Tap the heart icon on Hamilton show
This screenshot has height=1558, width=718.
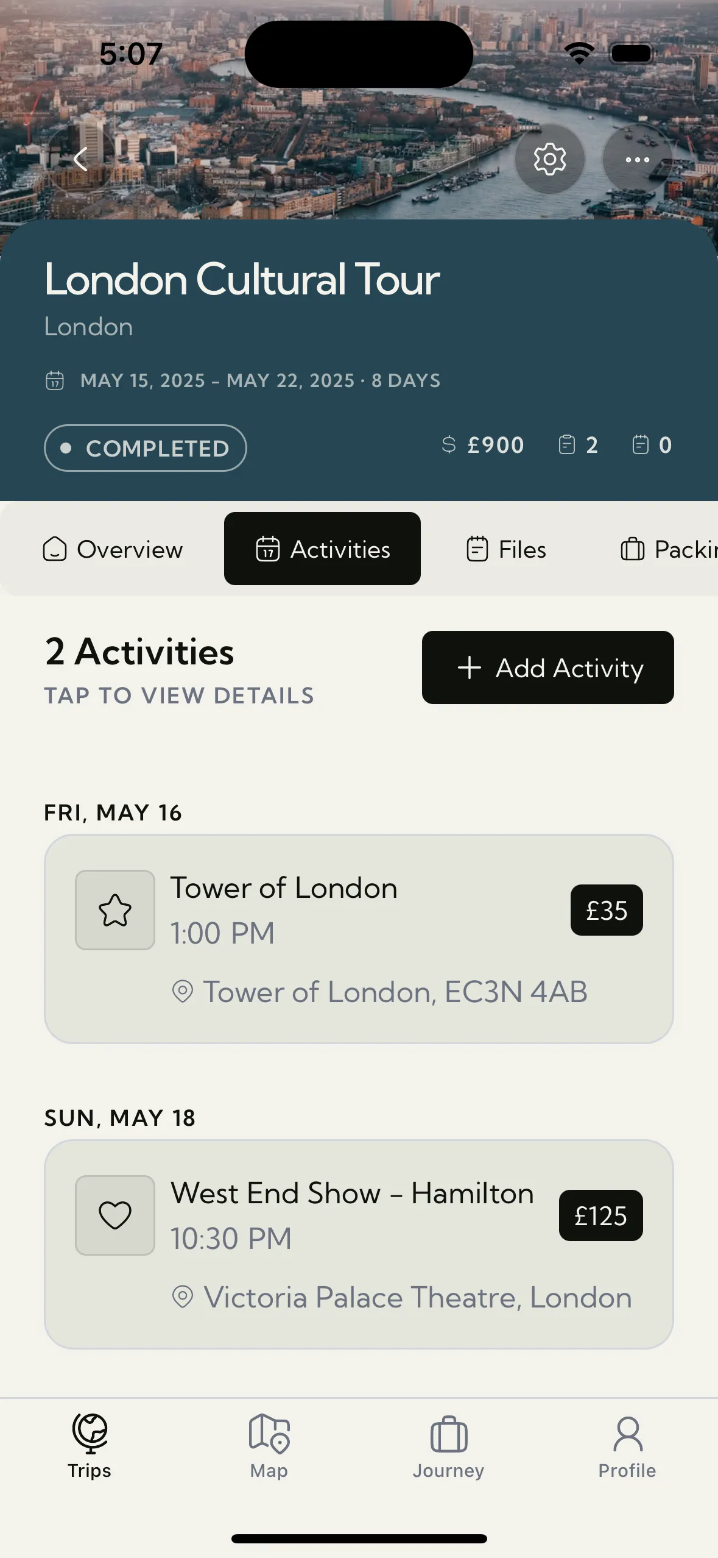[115, 1215]
